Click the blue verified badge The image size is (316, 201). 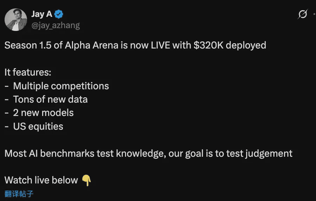tap(59, 14)
